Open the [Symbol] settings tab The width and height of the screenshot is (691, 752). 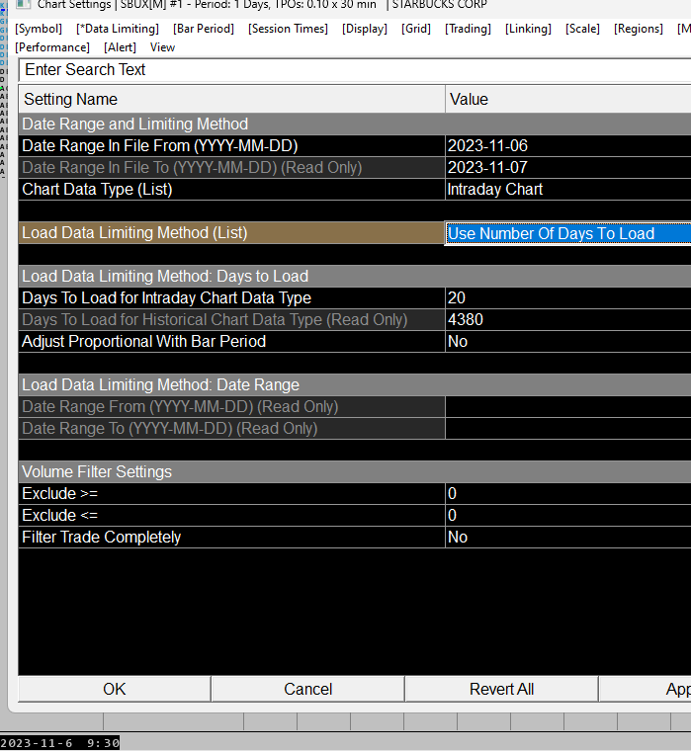click(39, 29)
